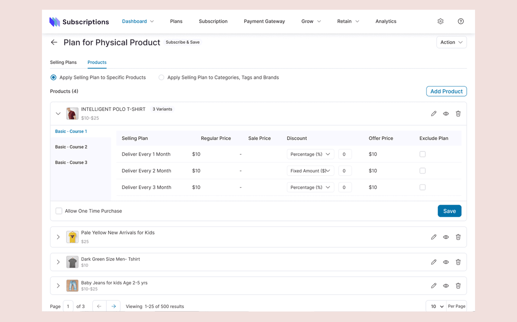This screenshot has height=322, width=517.
Task: Delete Baby Jeans for kids product
Action: (x=458, y=286)
